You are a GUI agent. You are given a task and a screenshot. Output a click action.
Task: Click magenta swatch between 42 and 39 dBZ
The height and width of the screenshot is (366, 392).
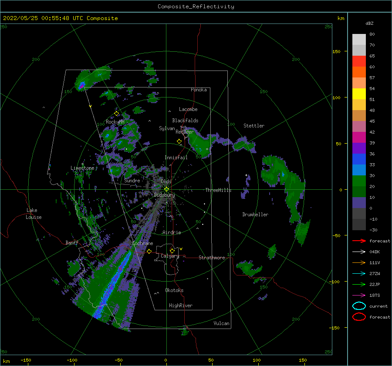pos(359,137)
